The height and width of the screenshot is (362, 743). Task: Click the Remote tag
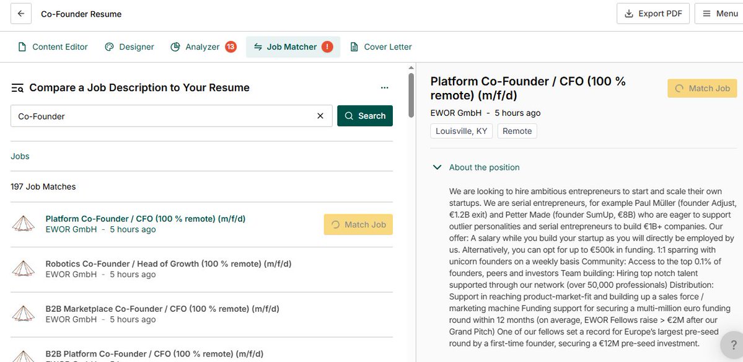pos(517,131)
